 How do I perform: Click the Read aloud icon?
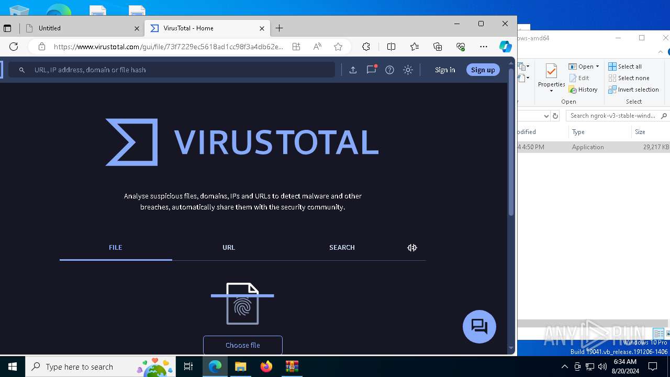[317, 47]
